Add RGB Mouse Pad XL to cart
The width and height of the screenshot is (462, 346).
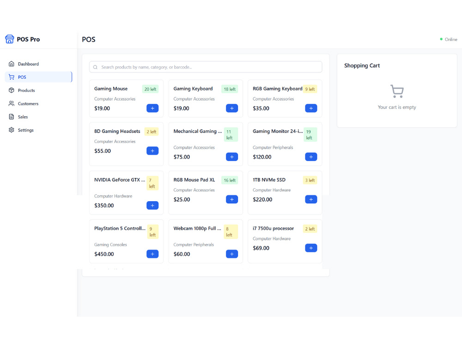(x=232, y=199)
